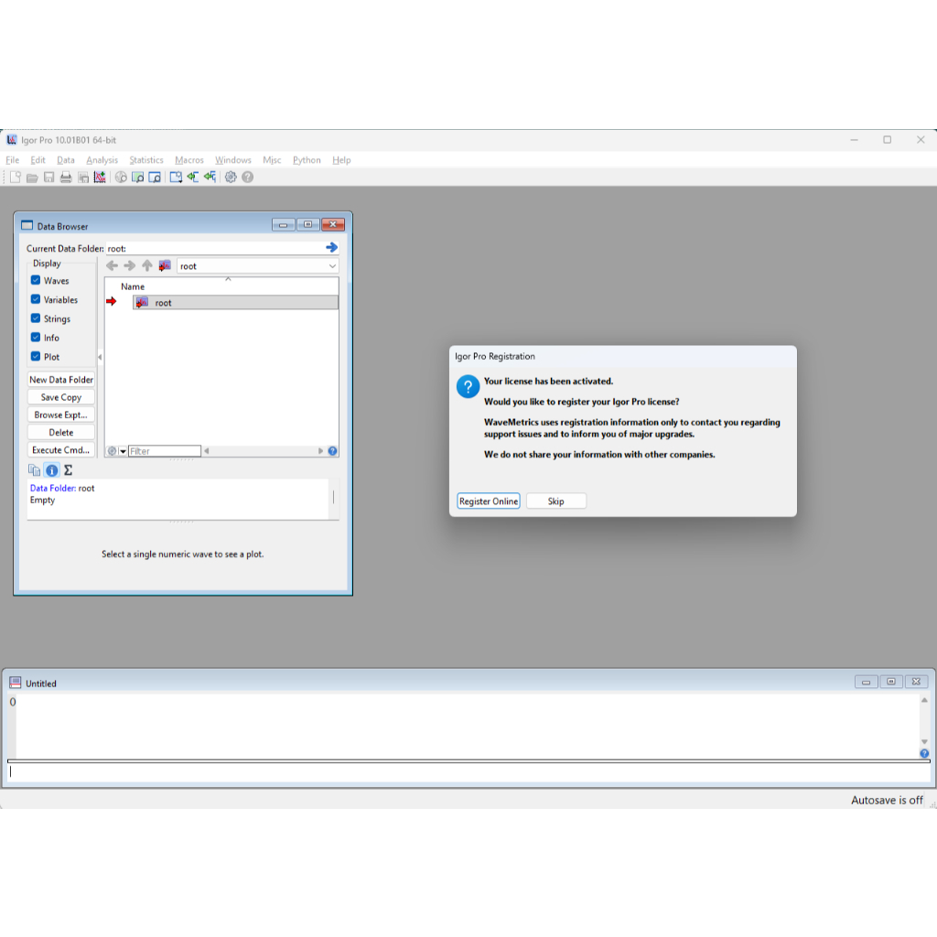Open the filter options dropdown arrow
Viewport: 937px width, 937px height.
click(123, 451)
